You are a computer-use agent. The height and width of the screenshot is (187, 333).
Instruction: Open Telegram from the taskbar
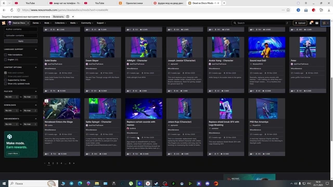tap(72, 184)
